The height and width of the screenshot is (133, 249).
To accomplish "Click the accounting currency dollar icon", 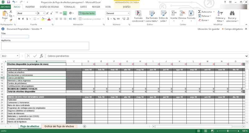I will [x=108, y=19].
